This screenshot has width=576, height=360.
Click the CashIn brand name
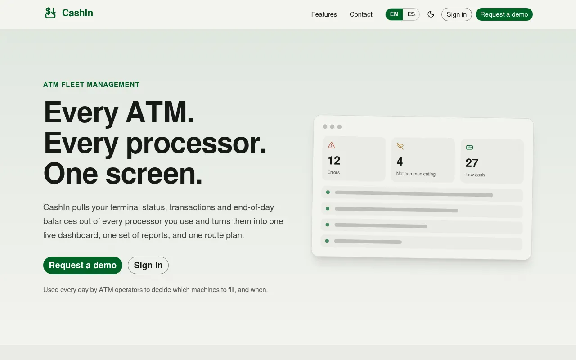77,13
